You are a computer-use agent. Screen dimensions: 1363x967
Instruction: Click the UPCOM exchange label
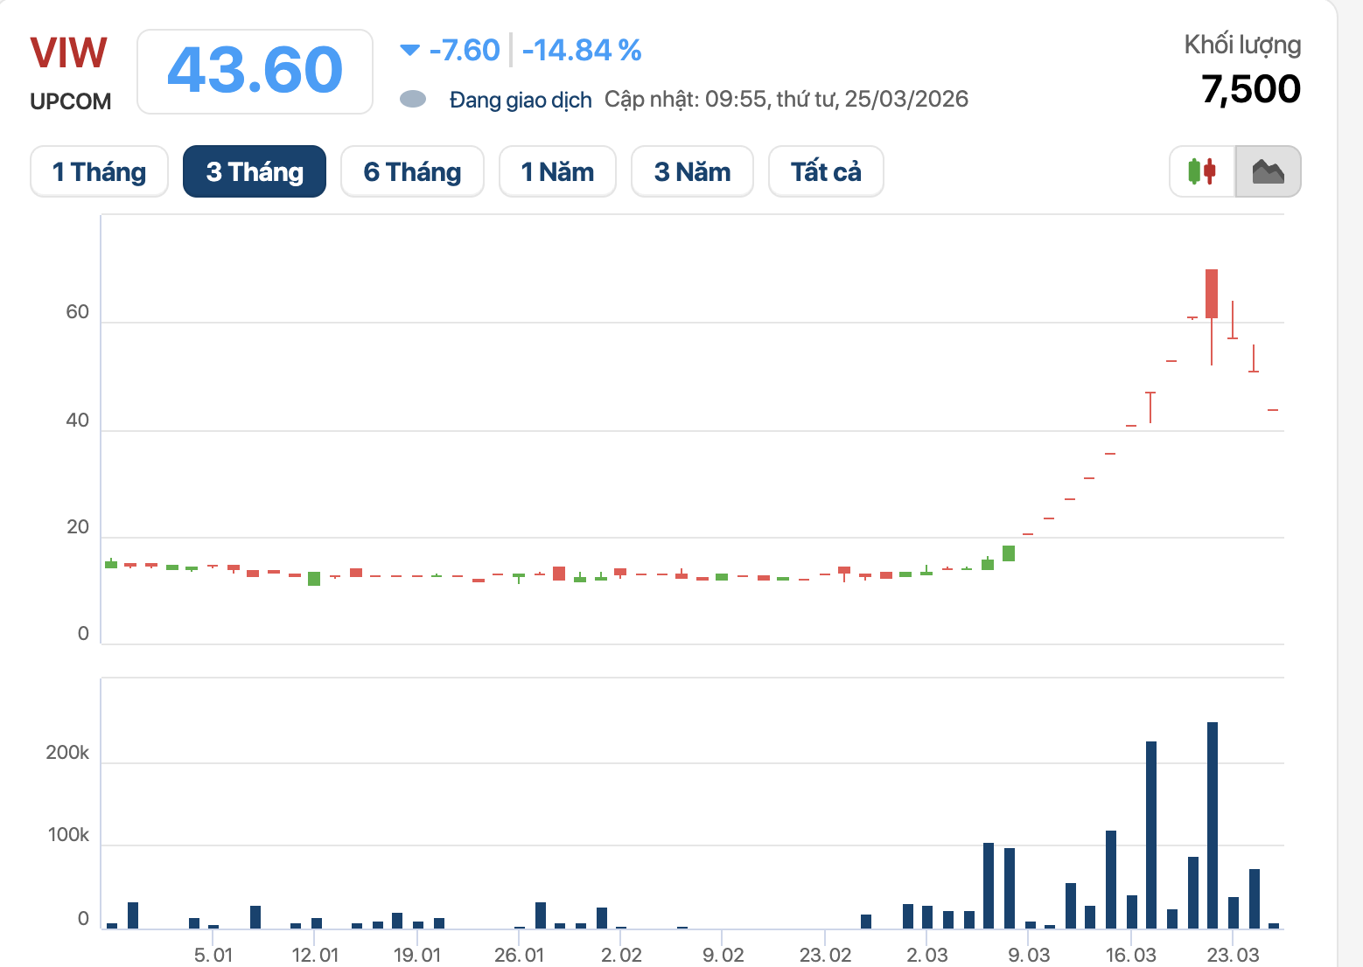tap(71, 101)
